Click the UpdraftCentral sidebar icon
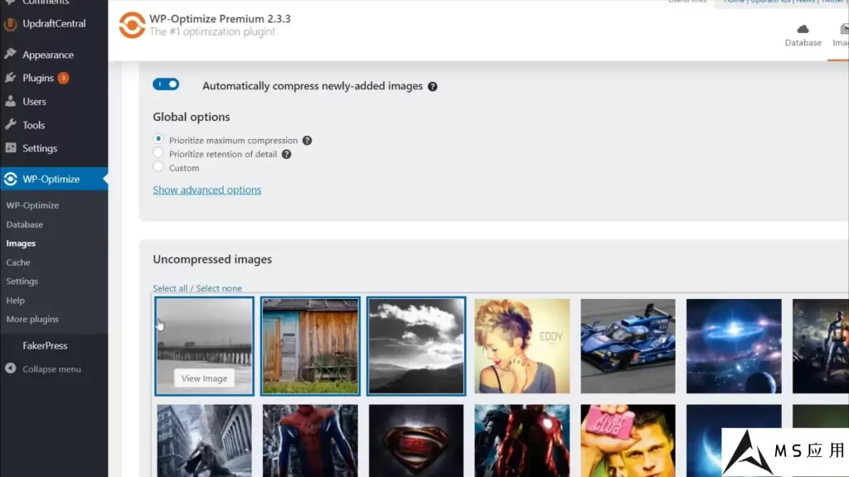 click(11, 24)
